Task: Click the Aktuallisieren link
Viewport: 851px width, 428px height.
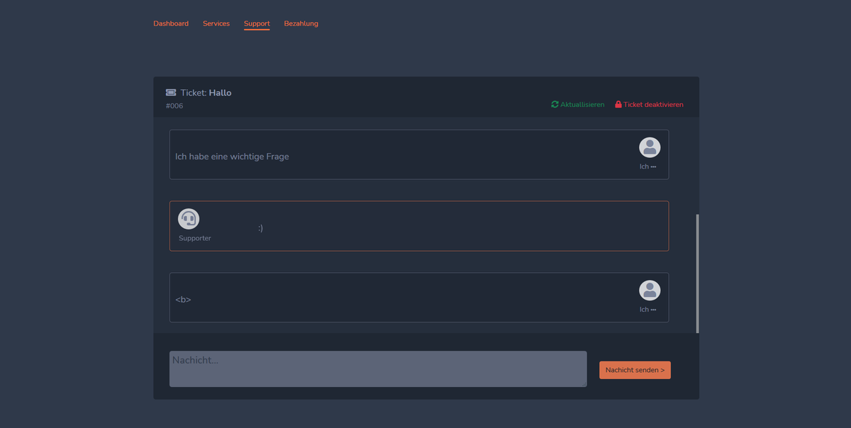Action: (582, 104)
